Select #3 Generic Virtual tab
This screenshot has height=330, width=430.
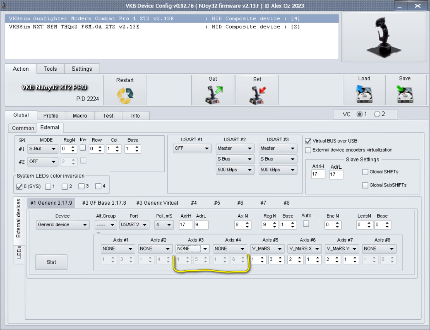pos(157,203)
